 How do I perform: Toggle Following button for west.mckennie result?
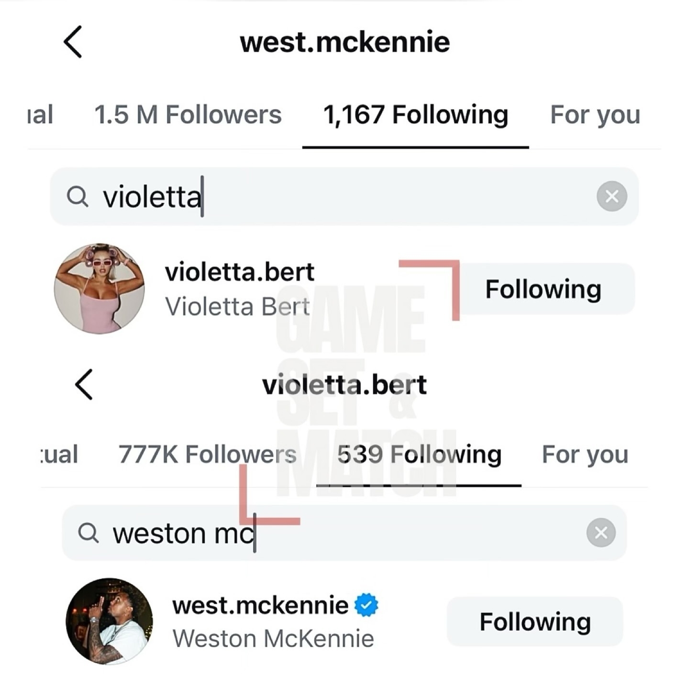pos(535,622)
